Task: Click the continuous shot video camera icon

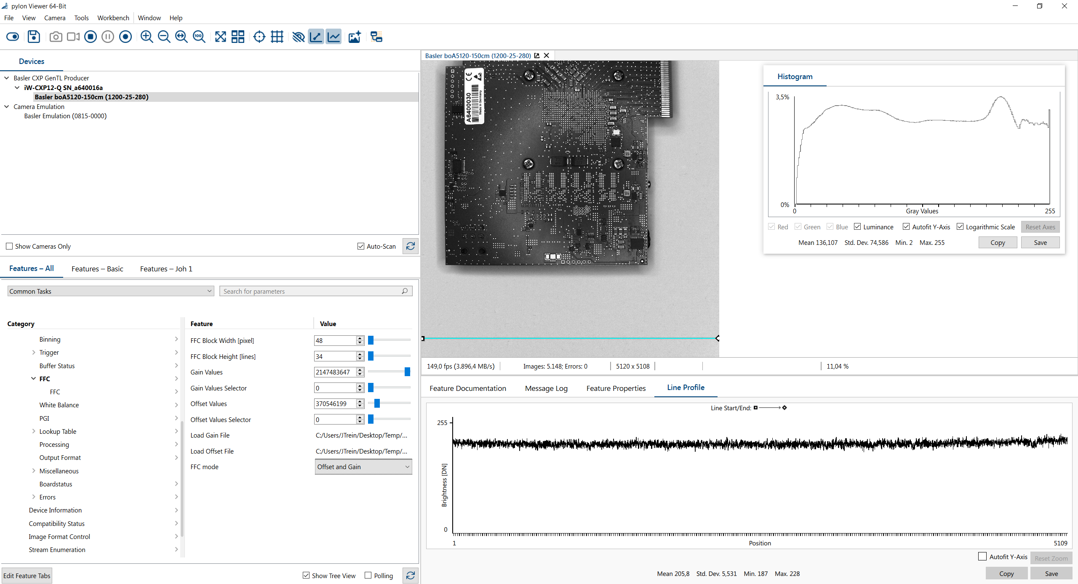Action: [x=73, y=37]
